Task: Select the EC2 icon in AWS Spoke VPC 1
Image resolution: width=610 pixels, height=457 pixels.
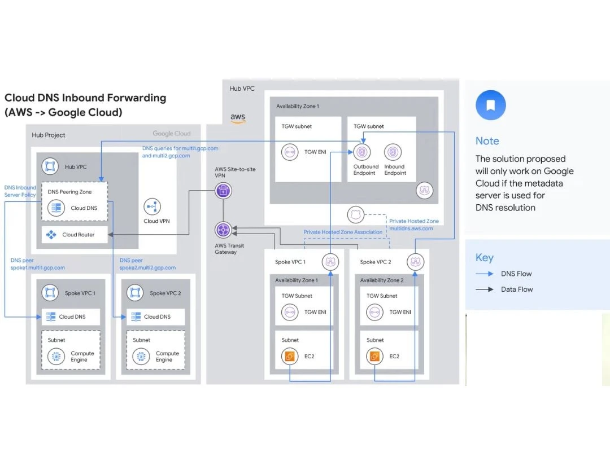Action: 290,357
